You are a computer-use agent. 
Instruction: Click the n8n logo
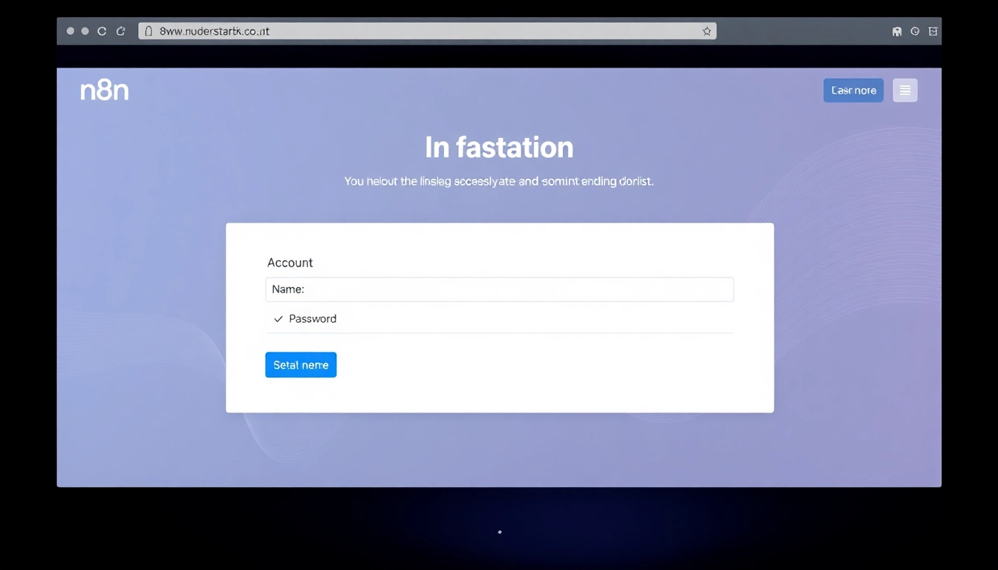tap(105, 91)
